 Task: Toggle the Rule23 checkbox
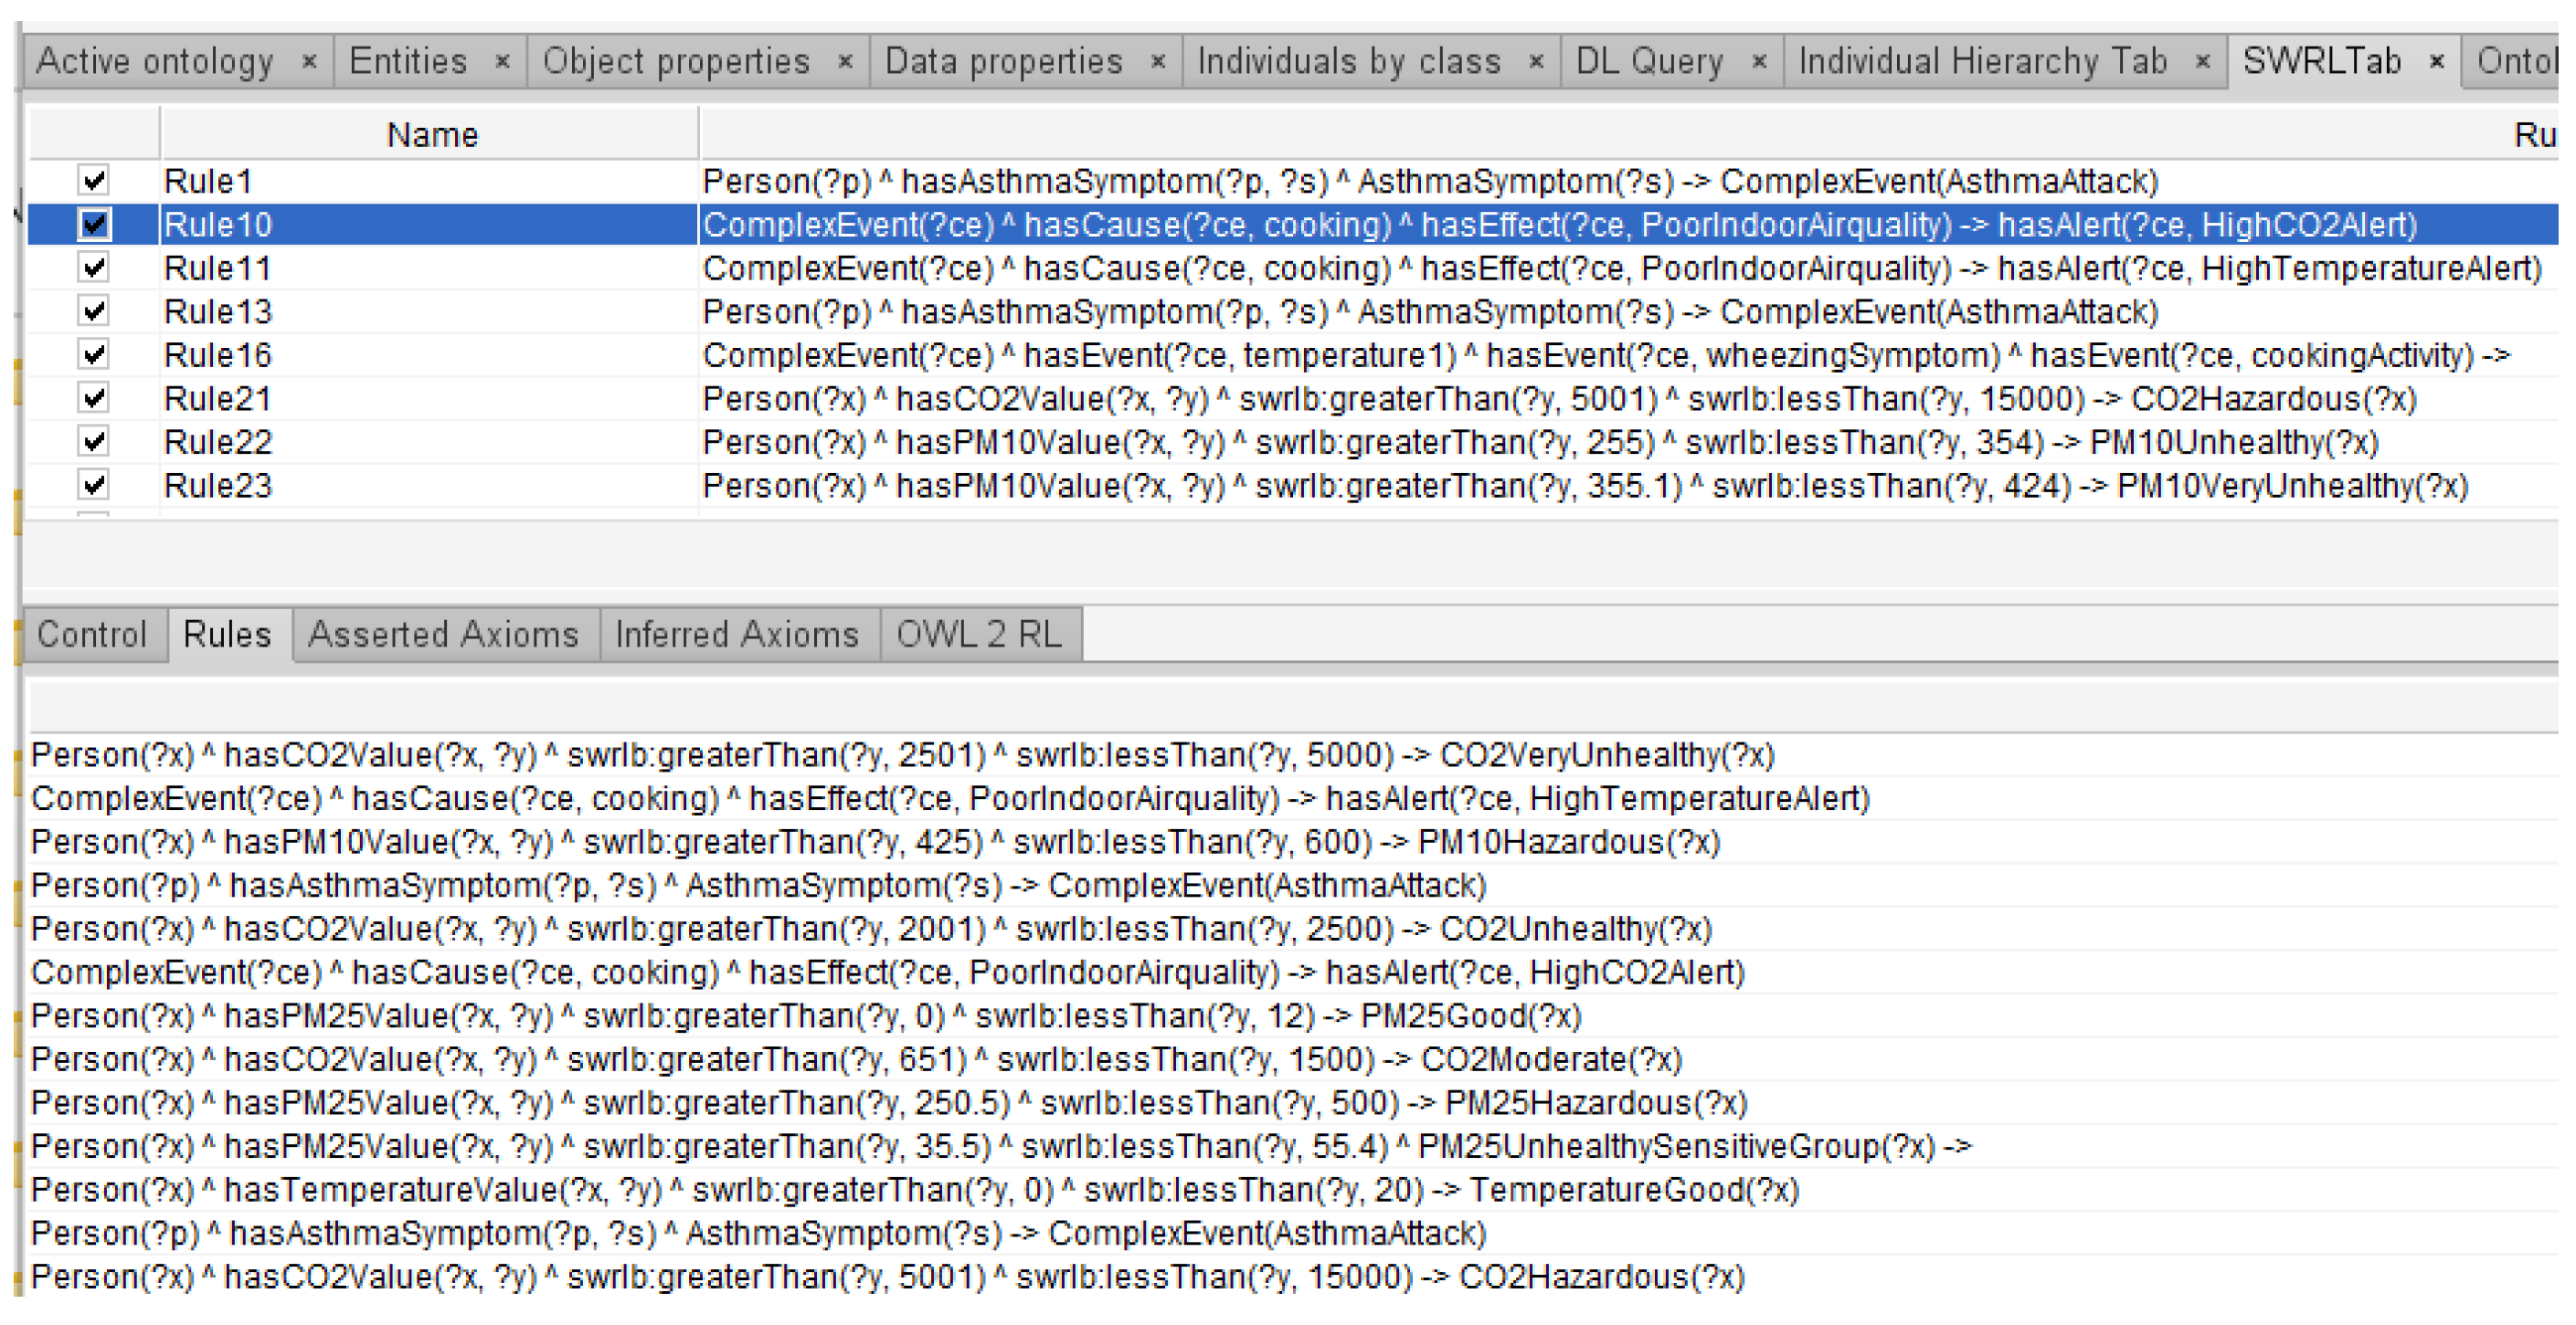point(94,485)
